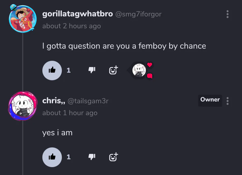The image size is (242, 175).
Task: Open the three-dot menu on gorillatagwhatbro's comment
Action: coord(227,14)
